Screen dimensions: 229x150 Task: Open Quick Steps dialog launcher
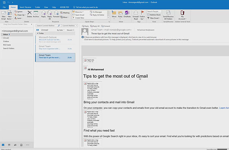point(109,22)
